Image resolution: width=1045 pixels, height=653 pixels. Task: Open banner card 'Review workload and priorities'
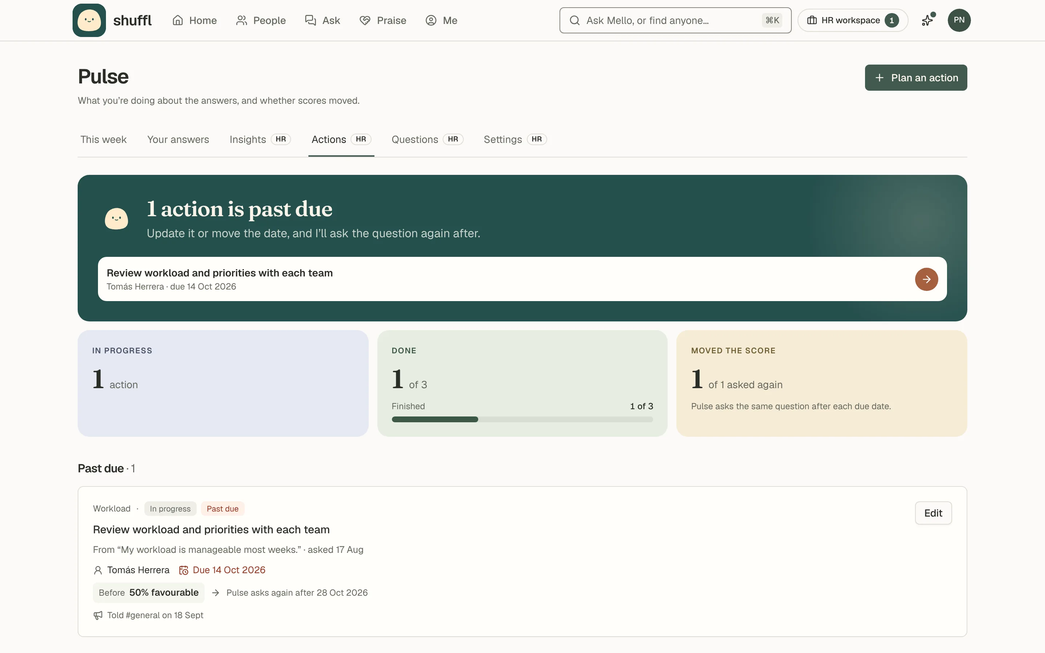(522, 279)
